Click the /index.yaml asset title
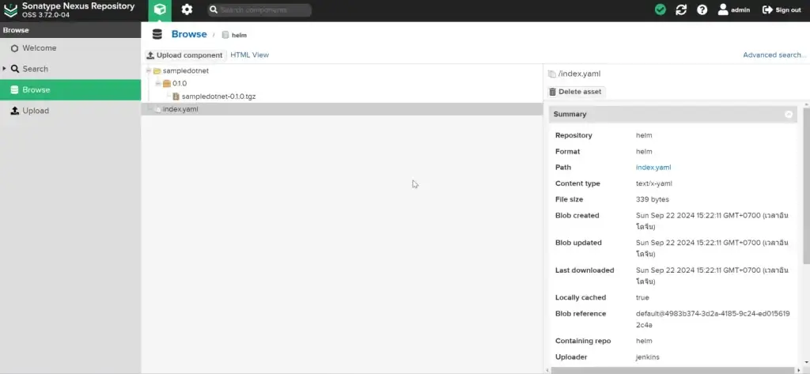The width and height of the screenshot is (810, 374). pos(579,74)
